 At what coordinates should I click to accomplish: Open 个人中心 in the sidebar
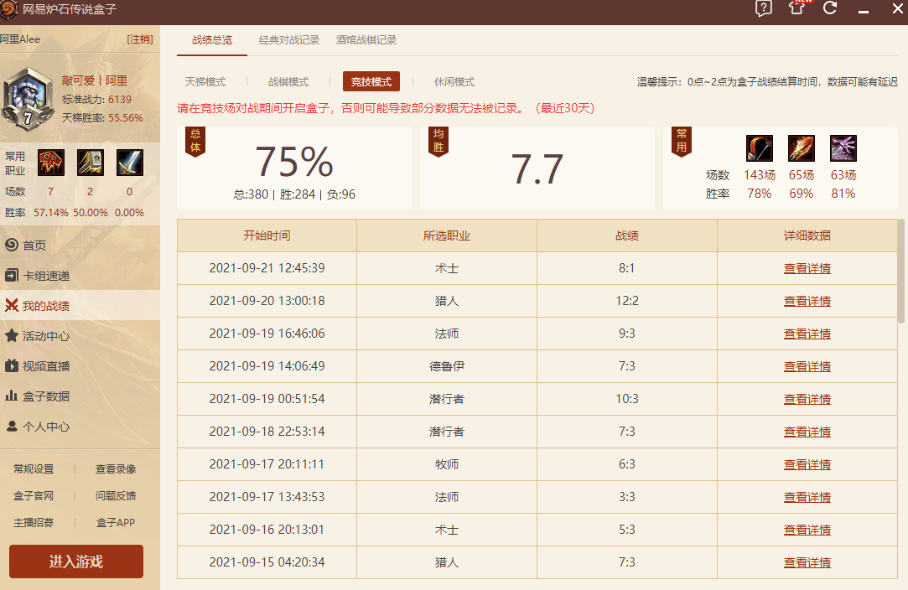pyautogui.click(x=80, y=426)
